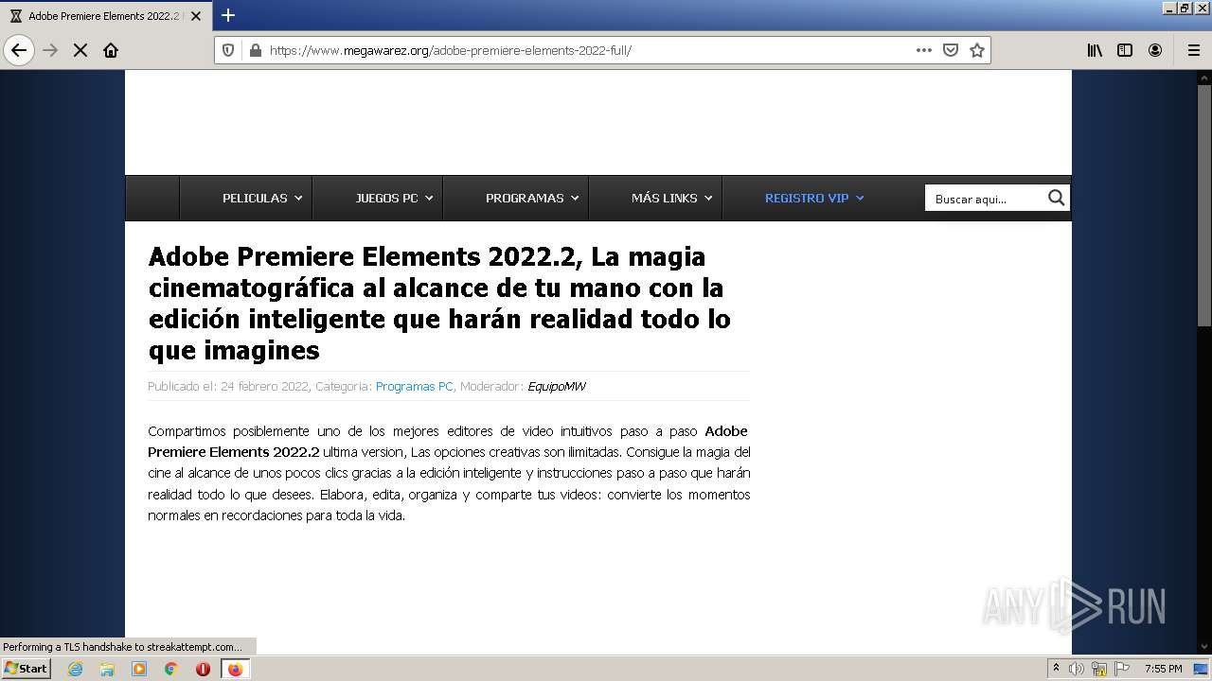Open the Firefox Library icon
This screenshot has width=1212, height=681.
click(1095, 50)
